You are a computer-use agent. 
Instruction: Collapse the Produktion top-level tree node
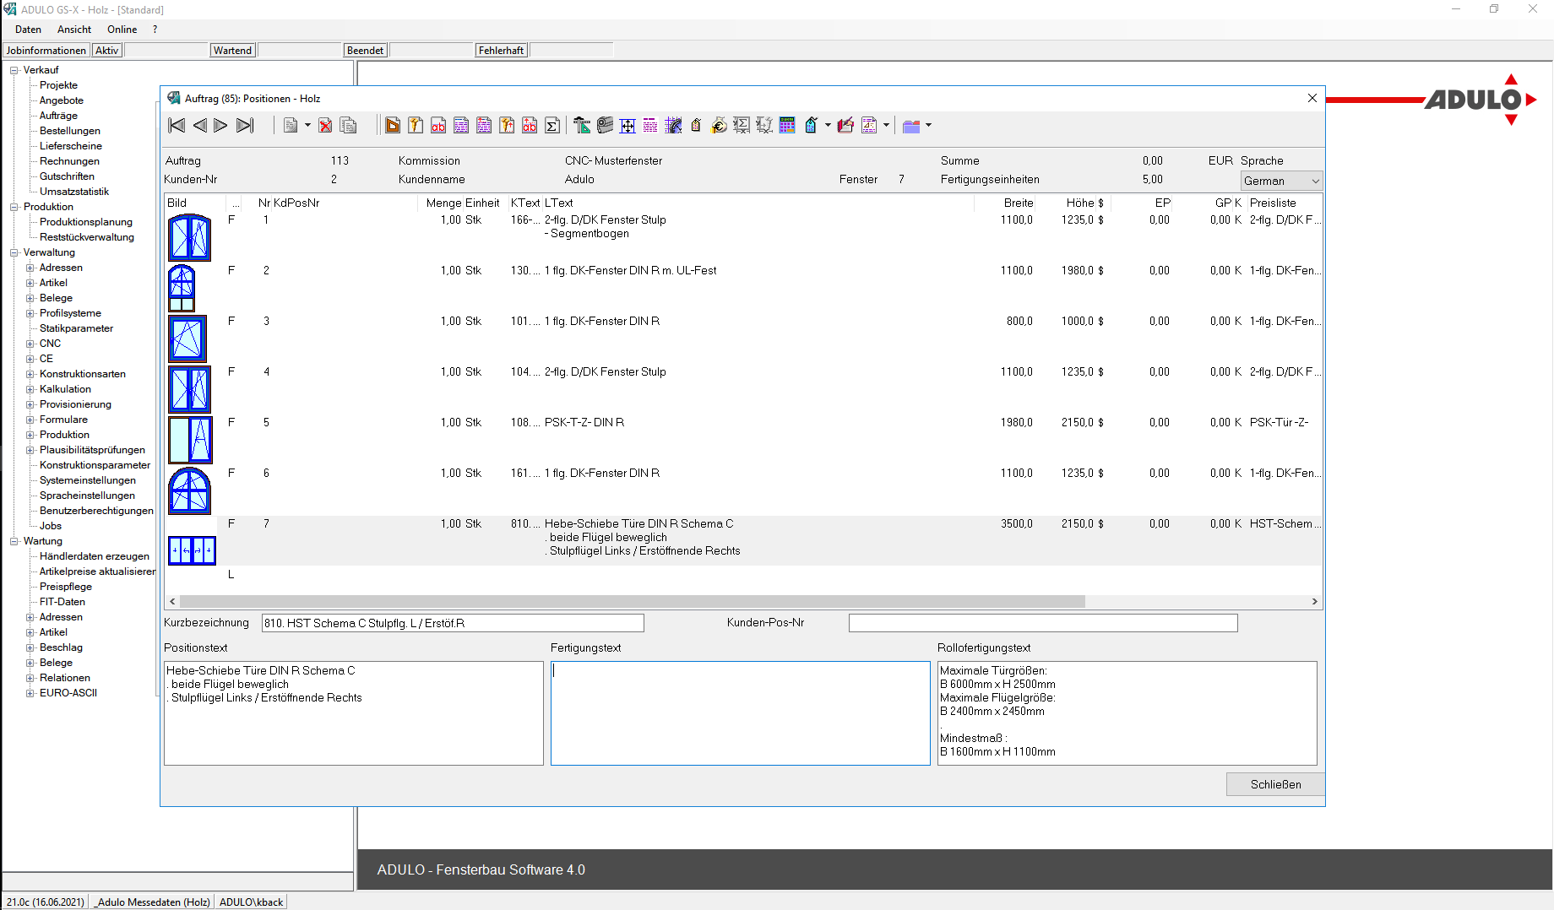click(14, 207)
